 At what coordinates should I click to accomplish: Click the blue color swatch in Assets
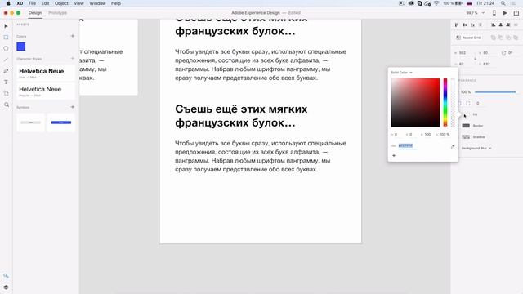tap(21, 47)
